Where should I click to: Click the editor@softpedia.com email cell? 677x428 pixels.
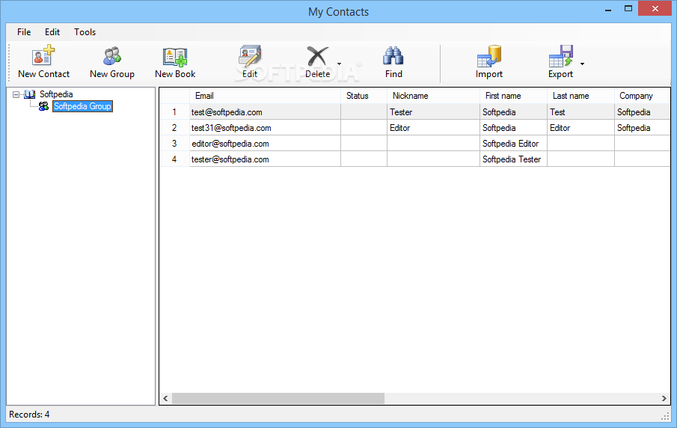[265, 144]
